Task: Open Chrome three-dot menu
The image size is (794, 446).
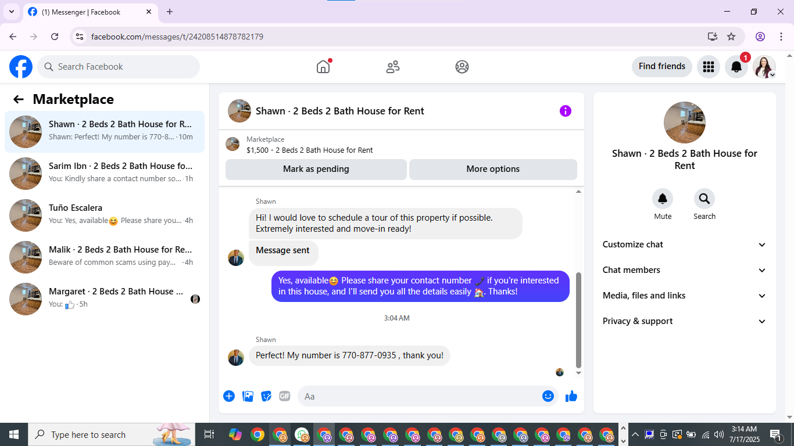Action: click(x=780, y=37)
